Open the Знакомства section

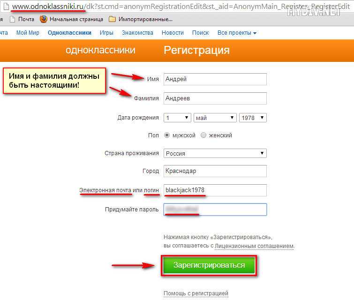pyautogui.click(x=137, y=33)
